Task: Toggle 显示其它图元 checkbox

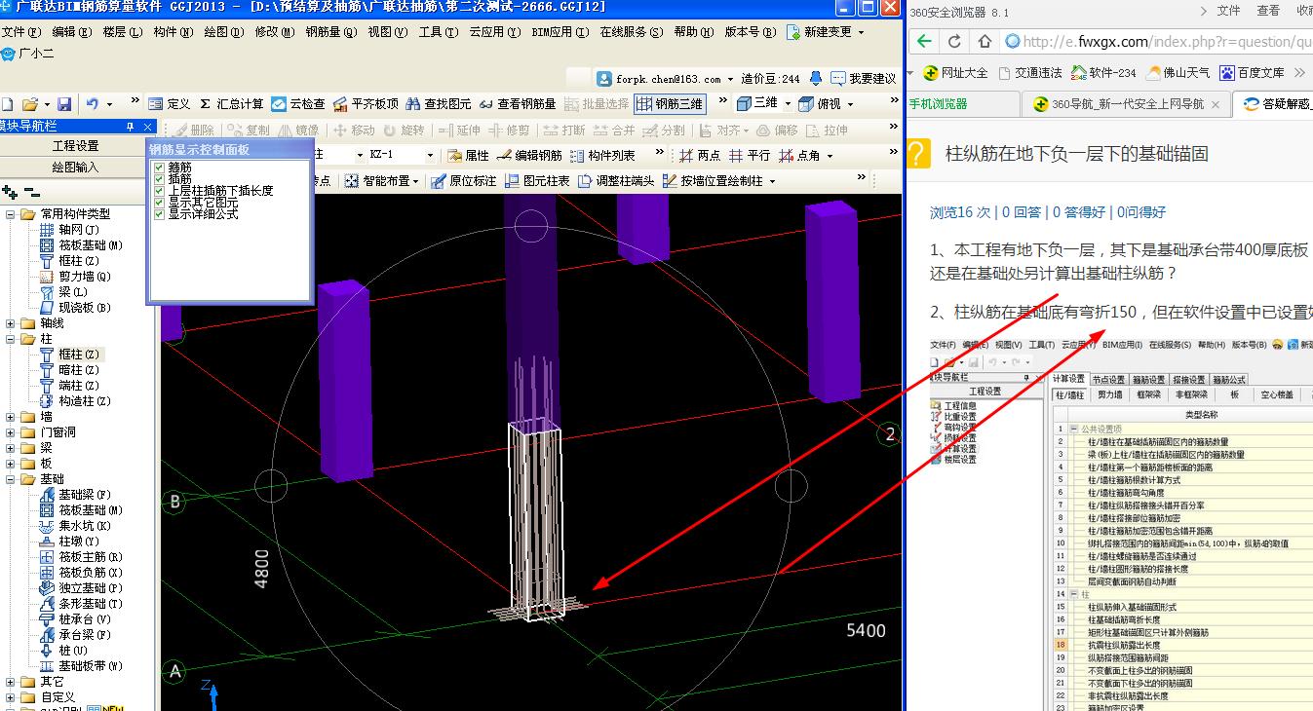Action: tap(160, 203)
